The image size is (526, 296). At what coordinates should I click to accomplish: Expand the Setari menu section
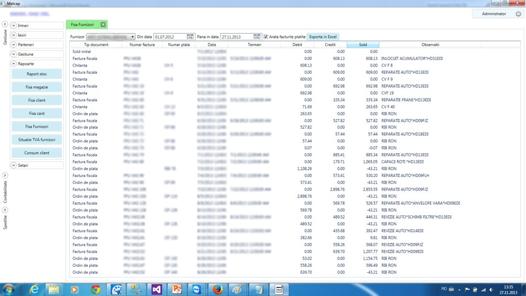click(x=14, y=165)
